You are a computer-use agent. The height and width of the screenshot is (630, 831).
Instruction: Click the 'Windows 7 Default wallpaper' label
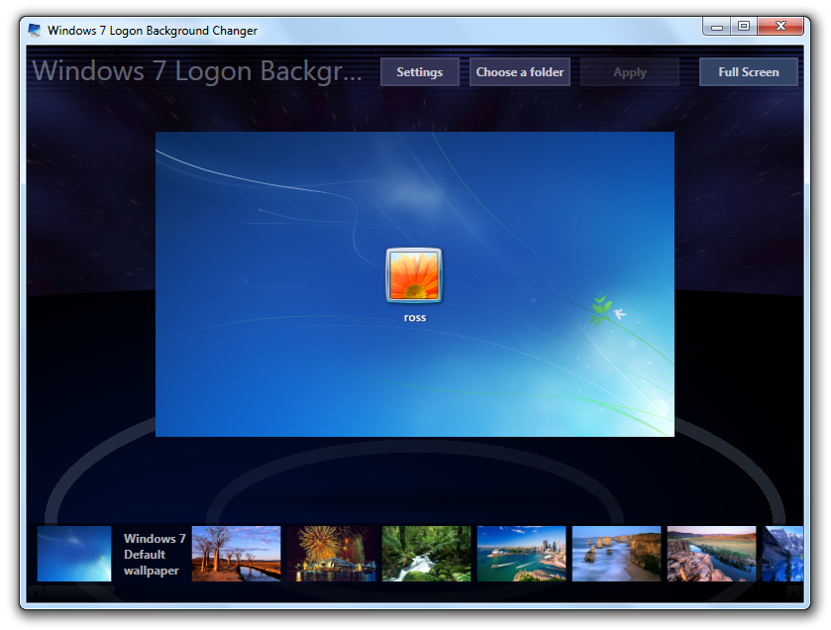154,555
